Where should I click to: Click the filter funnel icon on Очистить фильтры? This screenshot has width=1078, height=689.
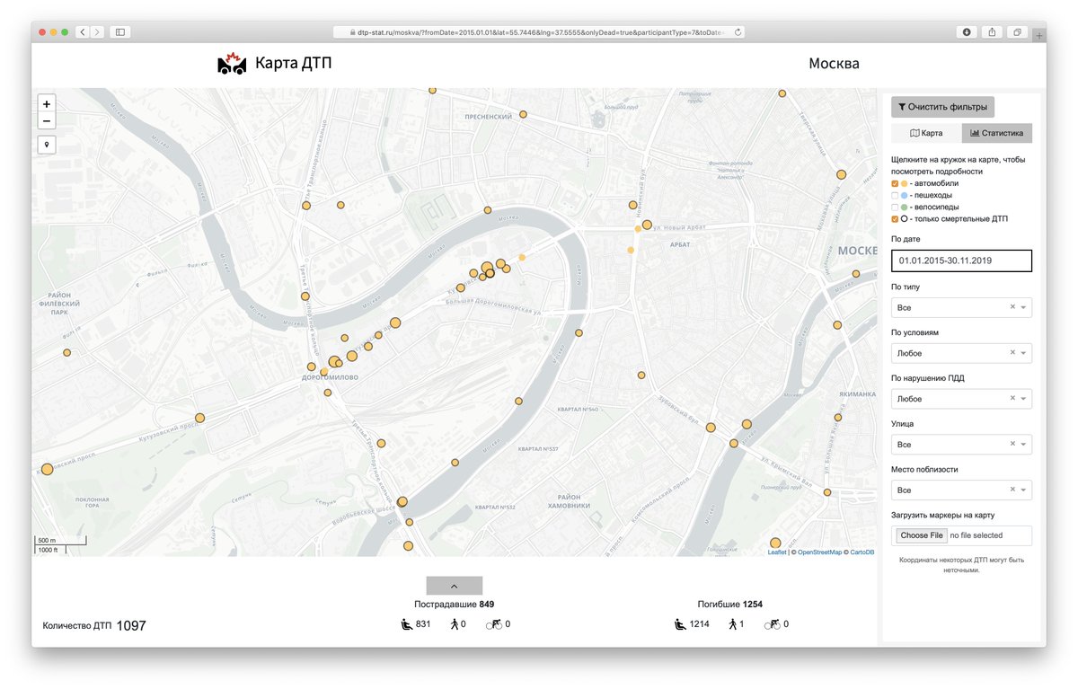(902, 106)
